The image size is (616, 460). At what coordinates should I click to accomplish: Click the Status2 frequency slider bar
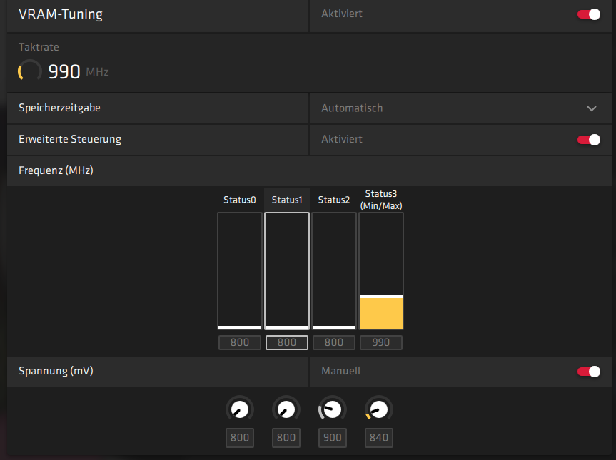(334, 271)
